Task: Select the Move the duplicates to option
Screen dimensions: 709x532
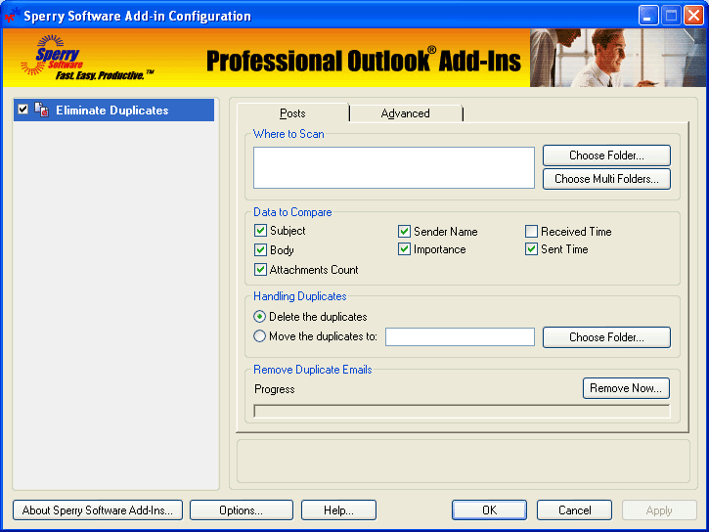Action: [259, 336]
